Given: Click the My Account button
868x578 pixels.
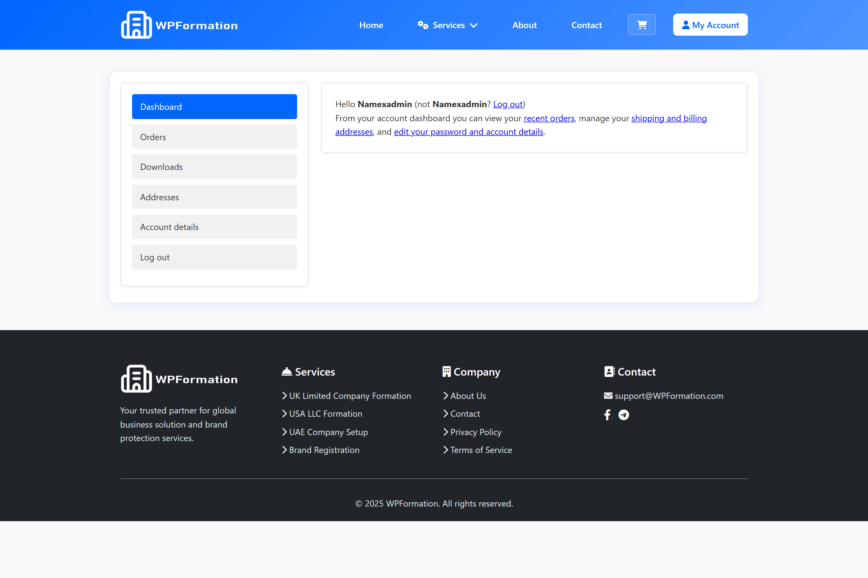Looking at the screenshot, I should tap(710, 25).
